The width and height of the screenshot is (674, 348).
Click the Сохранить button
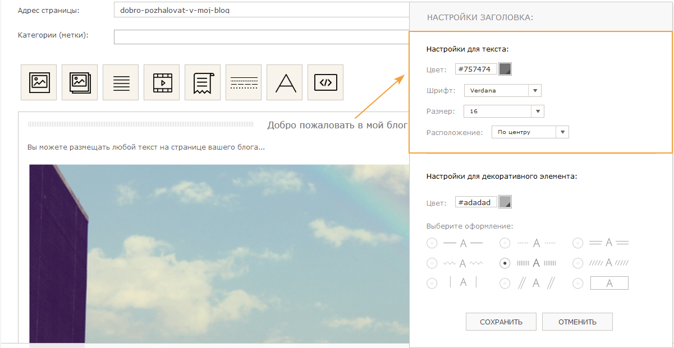coord(501,322)
